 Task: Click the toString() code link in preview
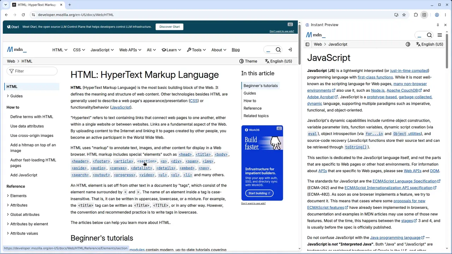click(x=356, y=147)
